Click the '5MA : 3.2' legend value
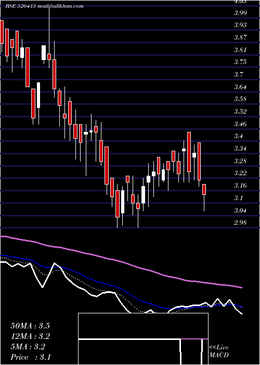The width and height of the screenshot is (260, 365). coord(28,347)
